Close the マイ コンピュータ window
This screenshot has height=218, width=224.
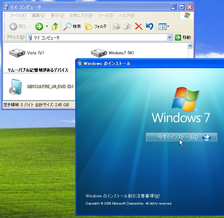tap(189, 7)
